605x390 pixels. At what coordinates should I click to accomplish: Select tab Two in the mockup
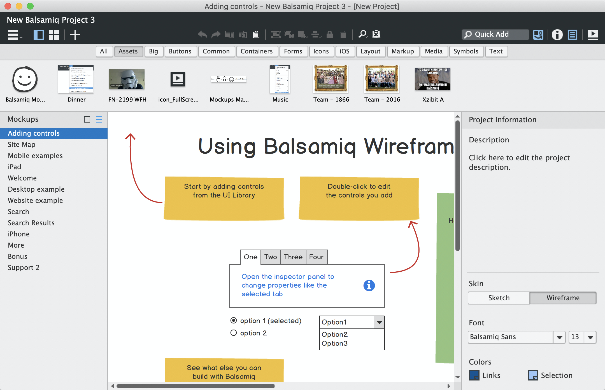pyautogui.click(x=271, y=257)
